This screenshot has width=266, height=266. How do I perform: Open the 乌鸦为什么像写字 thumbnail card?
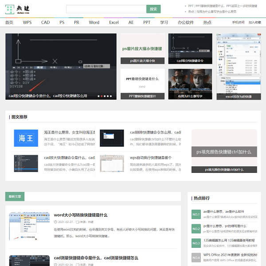pos(190,84)
